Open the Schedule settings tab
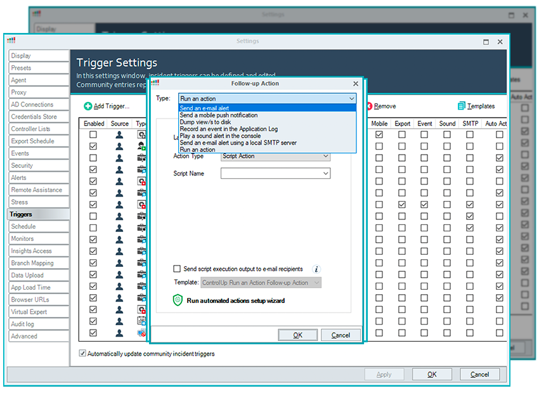Screen dimensions: 539x393 39,226
